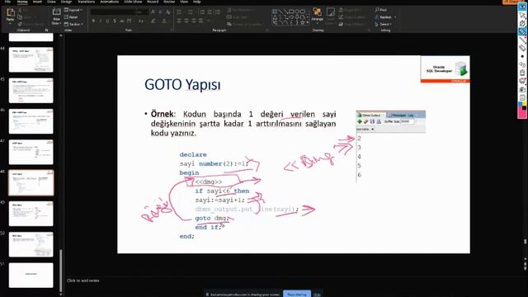Click the trash clear icon in annotation toolbar
This screenshot has height=297, width=528.
pos(522,73)
